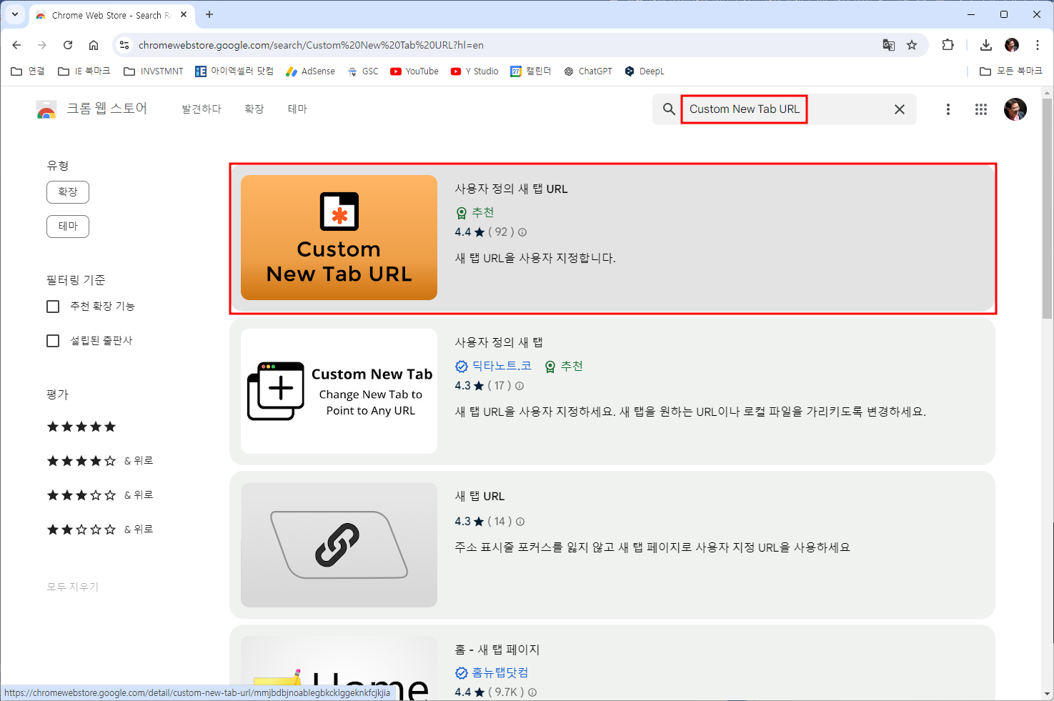
Task: Click the search magnifier icon
Action: click(x=669, y=109)
